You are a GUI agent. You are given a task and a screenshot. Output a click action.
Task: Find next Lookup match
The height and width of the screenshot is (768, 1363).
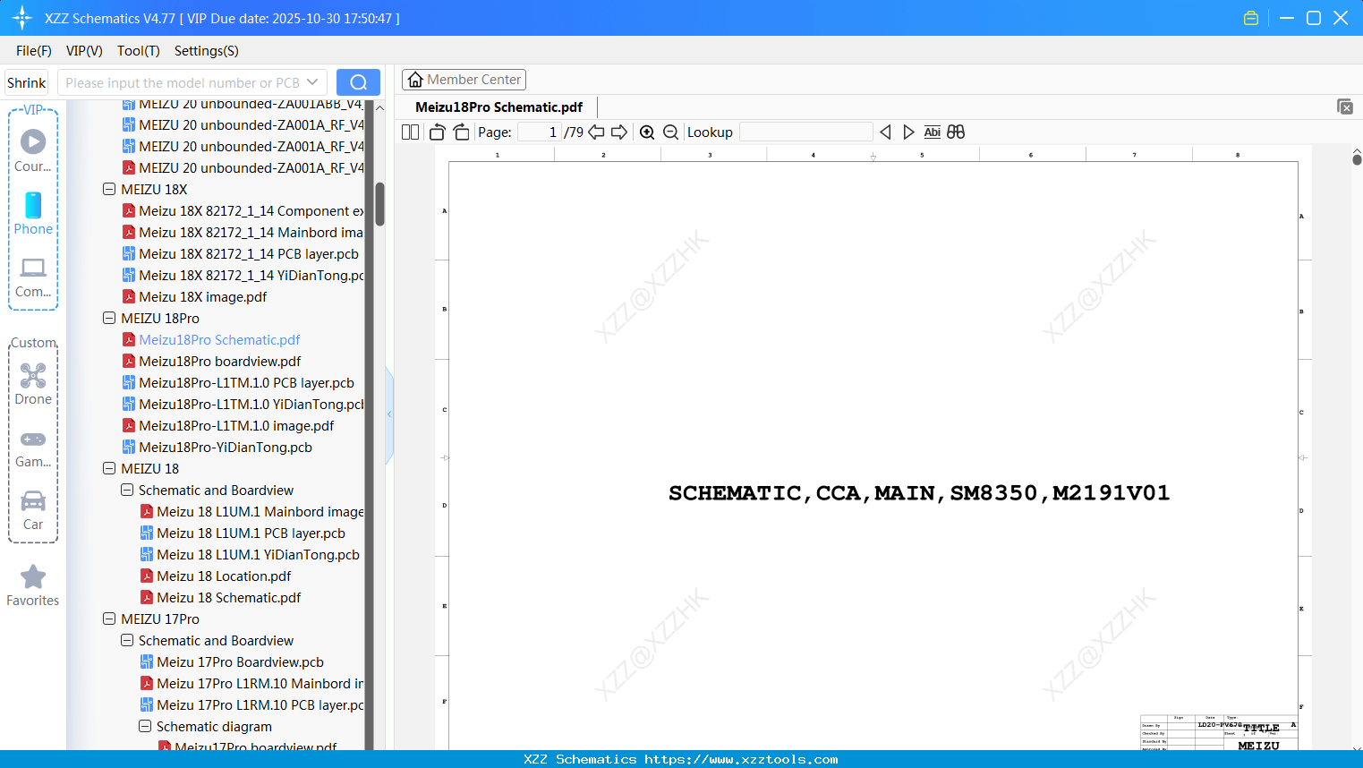coord(908,132)
